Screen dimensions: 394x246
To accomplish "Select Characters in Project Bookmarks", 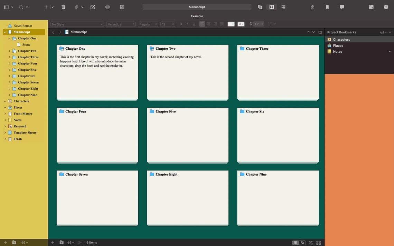I will (x=359, y=39).
